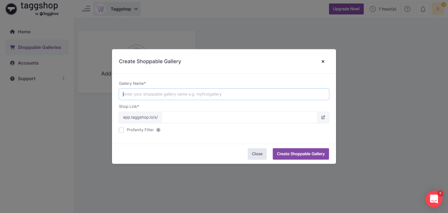The width and height of the screenshot is (448, 213).
Task: Collapse the sidebar with hamburger icon
Action: (x=86, y=9)
